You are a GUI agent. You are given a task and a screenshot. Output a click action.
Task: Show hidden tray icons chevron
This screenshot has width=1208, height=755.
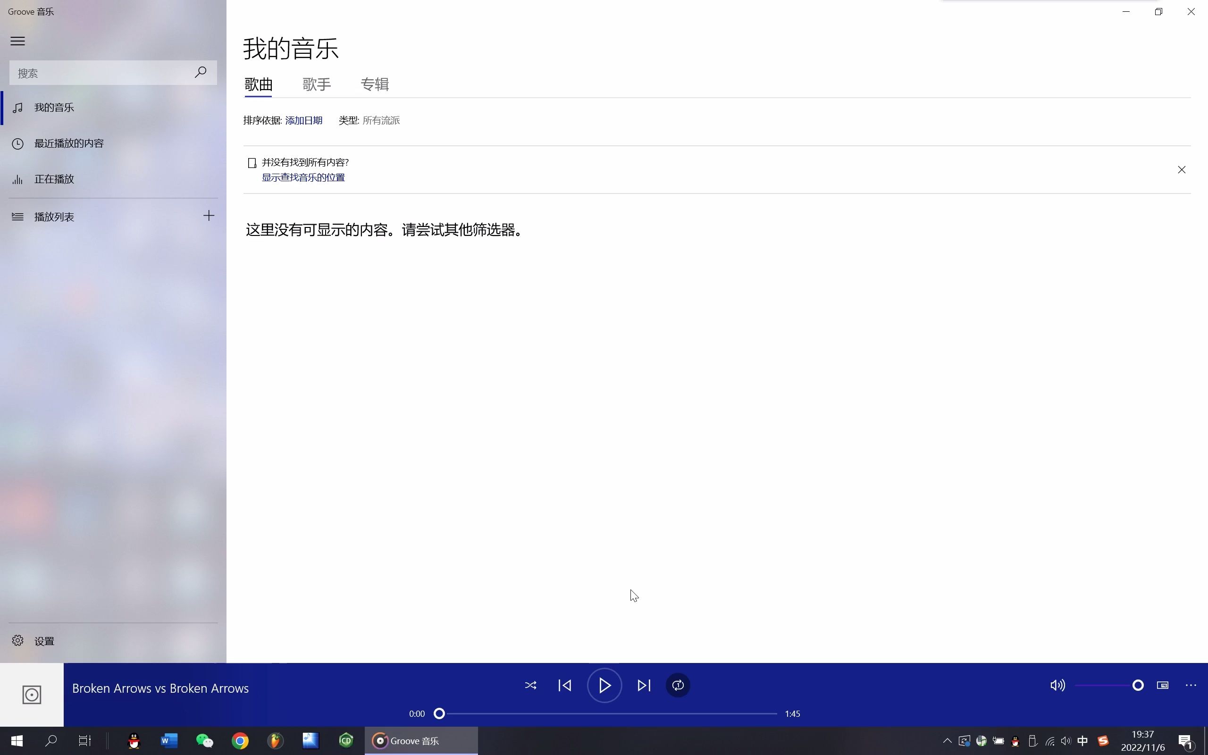tap(947, 740)
